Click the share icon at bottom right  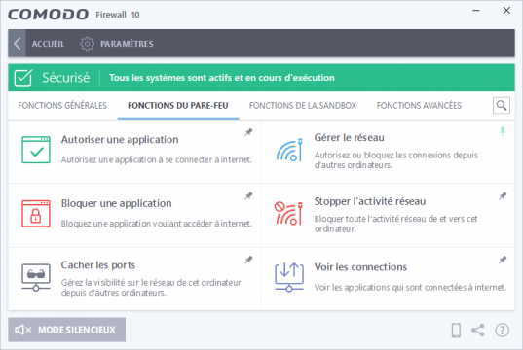point(478,330)
